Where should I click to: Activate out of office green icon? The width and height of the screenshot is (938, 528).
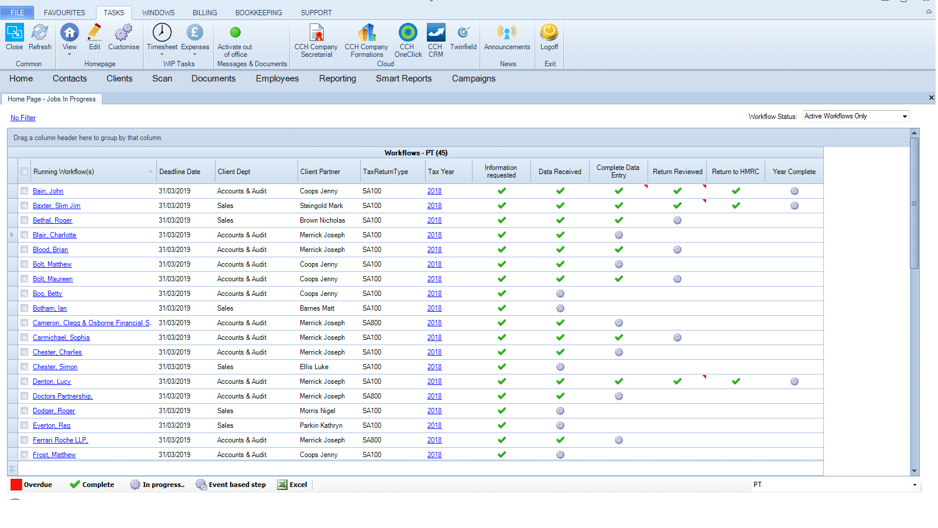click(x=235, y=32)
